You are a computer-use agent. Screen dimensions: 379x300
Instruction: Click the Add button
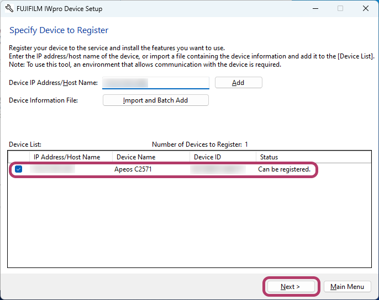(238, 83)
